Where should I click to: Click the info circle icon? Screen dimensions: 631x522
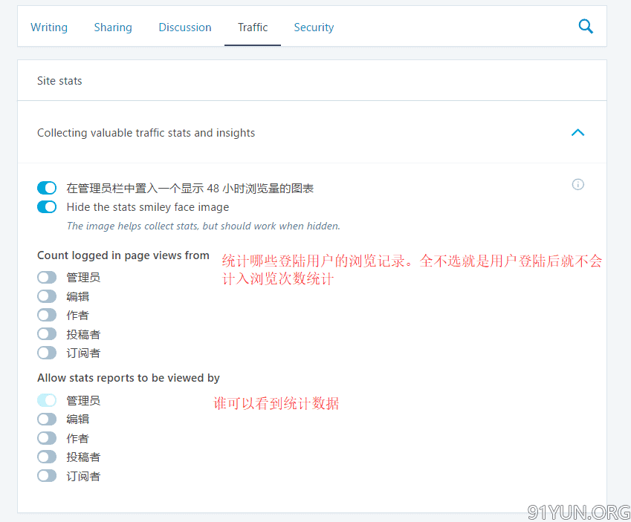tap(577, 185)
